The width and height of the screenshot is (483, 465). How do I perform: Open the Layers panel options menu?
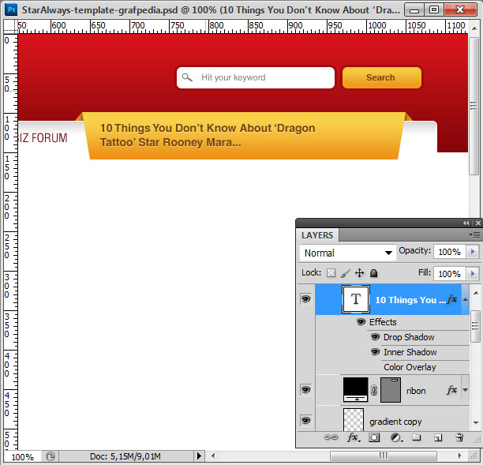click(x=474, y=235)
